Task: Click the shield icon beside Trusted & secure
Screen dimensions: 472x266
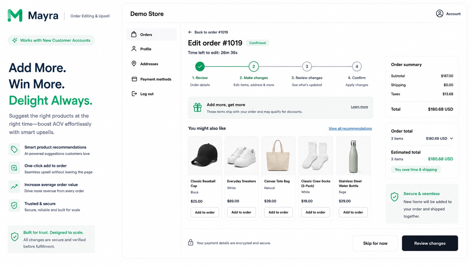Action: pos(14,206)
